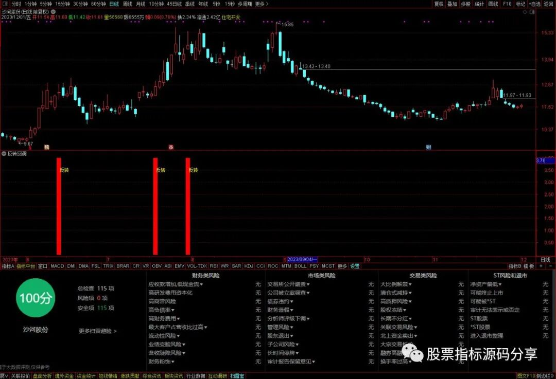Toggle the 侧边栏 sidebar button
This screenshot has height=379, width=556.
(x=545, y=376)
